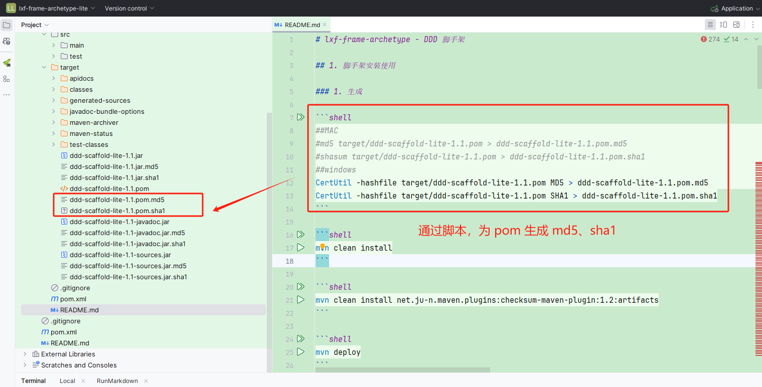Click the editor vertical scrollbar thumb
The width and height of the screenshot is (762, 387).
(x=759, y=66)
